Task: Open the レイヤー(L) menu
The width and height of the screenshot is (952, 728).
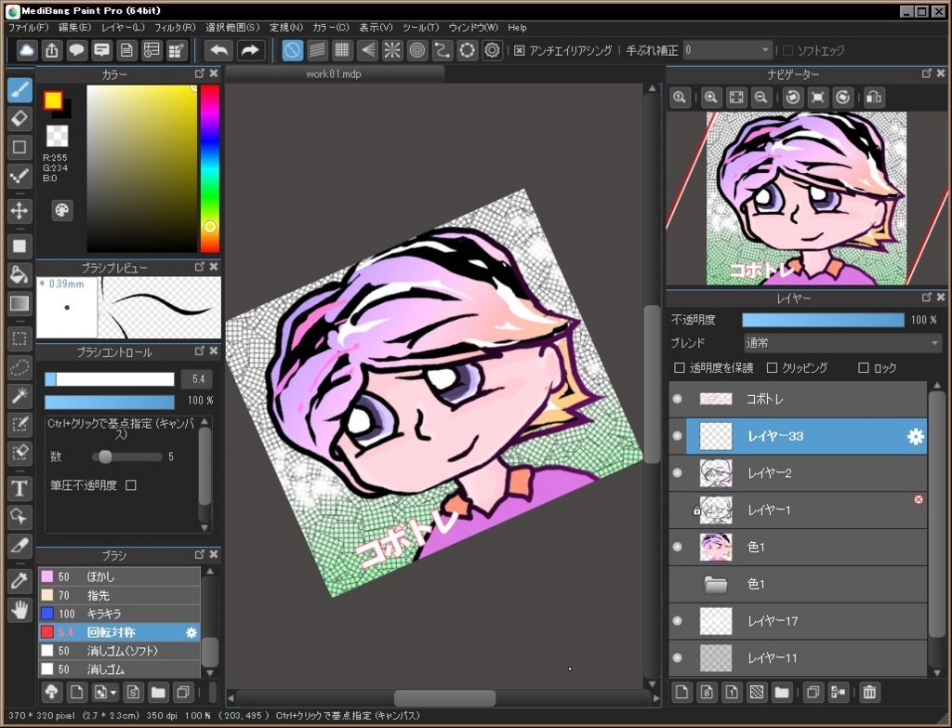Action: (x=123, y=27)
